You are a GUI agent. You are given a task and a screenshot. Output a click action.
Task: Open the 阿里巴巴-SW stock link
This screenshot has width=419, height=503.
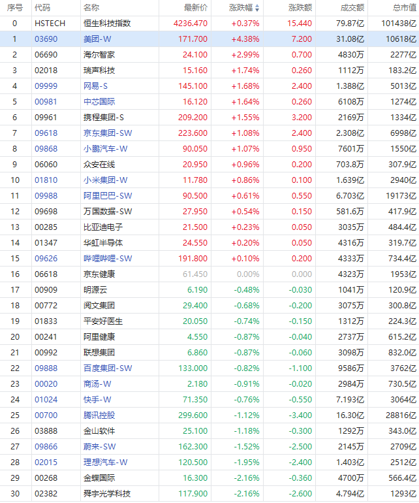pos(108,196)
